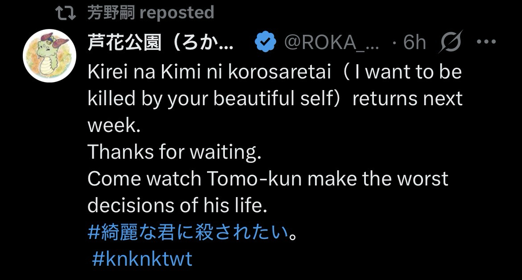
Task: Click the Japanese full stop after the hashtag
Action: coord(293,234)
